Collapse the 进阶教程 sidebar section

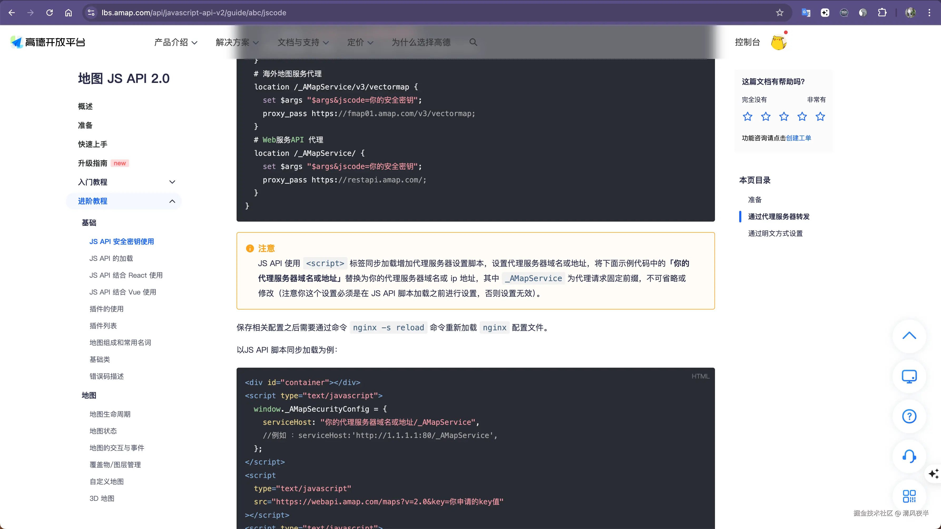tap(172, 201)
